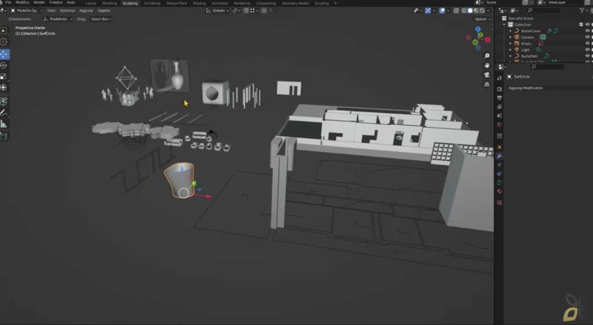Open the Render menu

tap(39, 3)
